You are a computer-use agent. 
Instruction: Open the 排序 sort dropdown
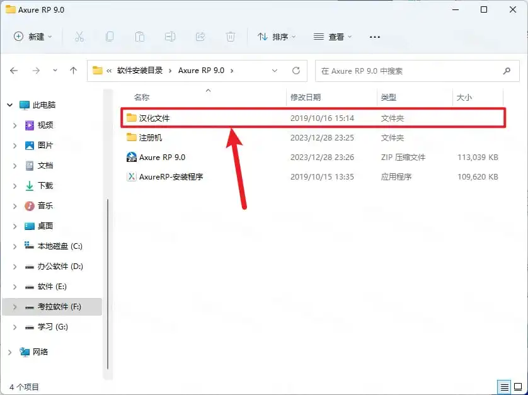click(276, 37)
